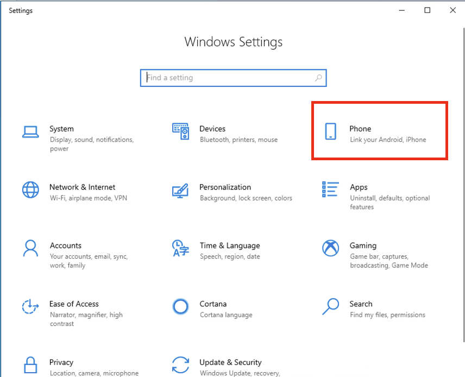Click the Phone icon
This screenshot has width=465, height=377.
(x=330, y=131)
